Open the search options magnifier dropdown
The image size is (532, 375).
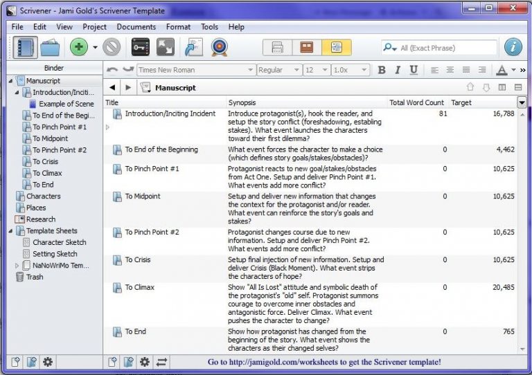pyautogui.click(x=389, y=48)
